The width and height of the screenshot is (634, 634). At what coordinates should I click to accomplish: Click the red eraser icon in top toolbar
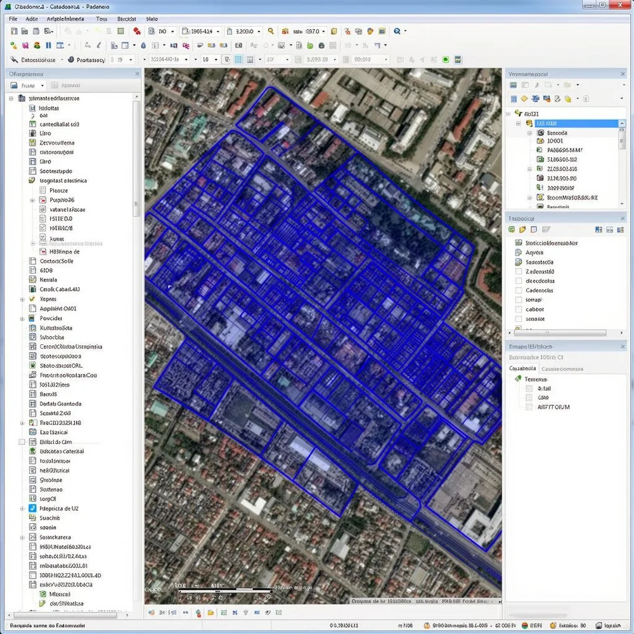[137, 31]
